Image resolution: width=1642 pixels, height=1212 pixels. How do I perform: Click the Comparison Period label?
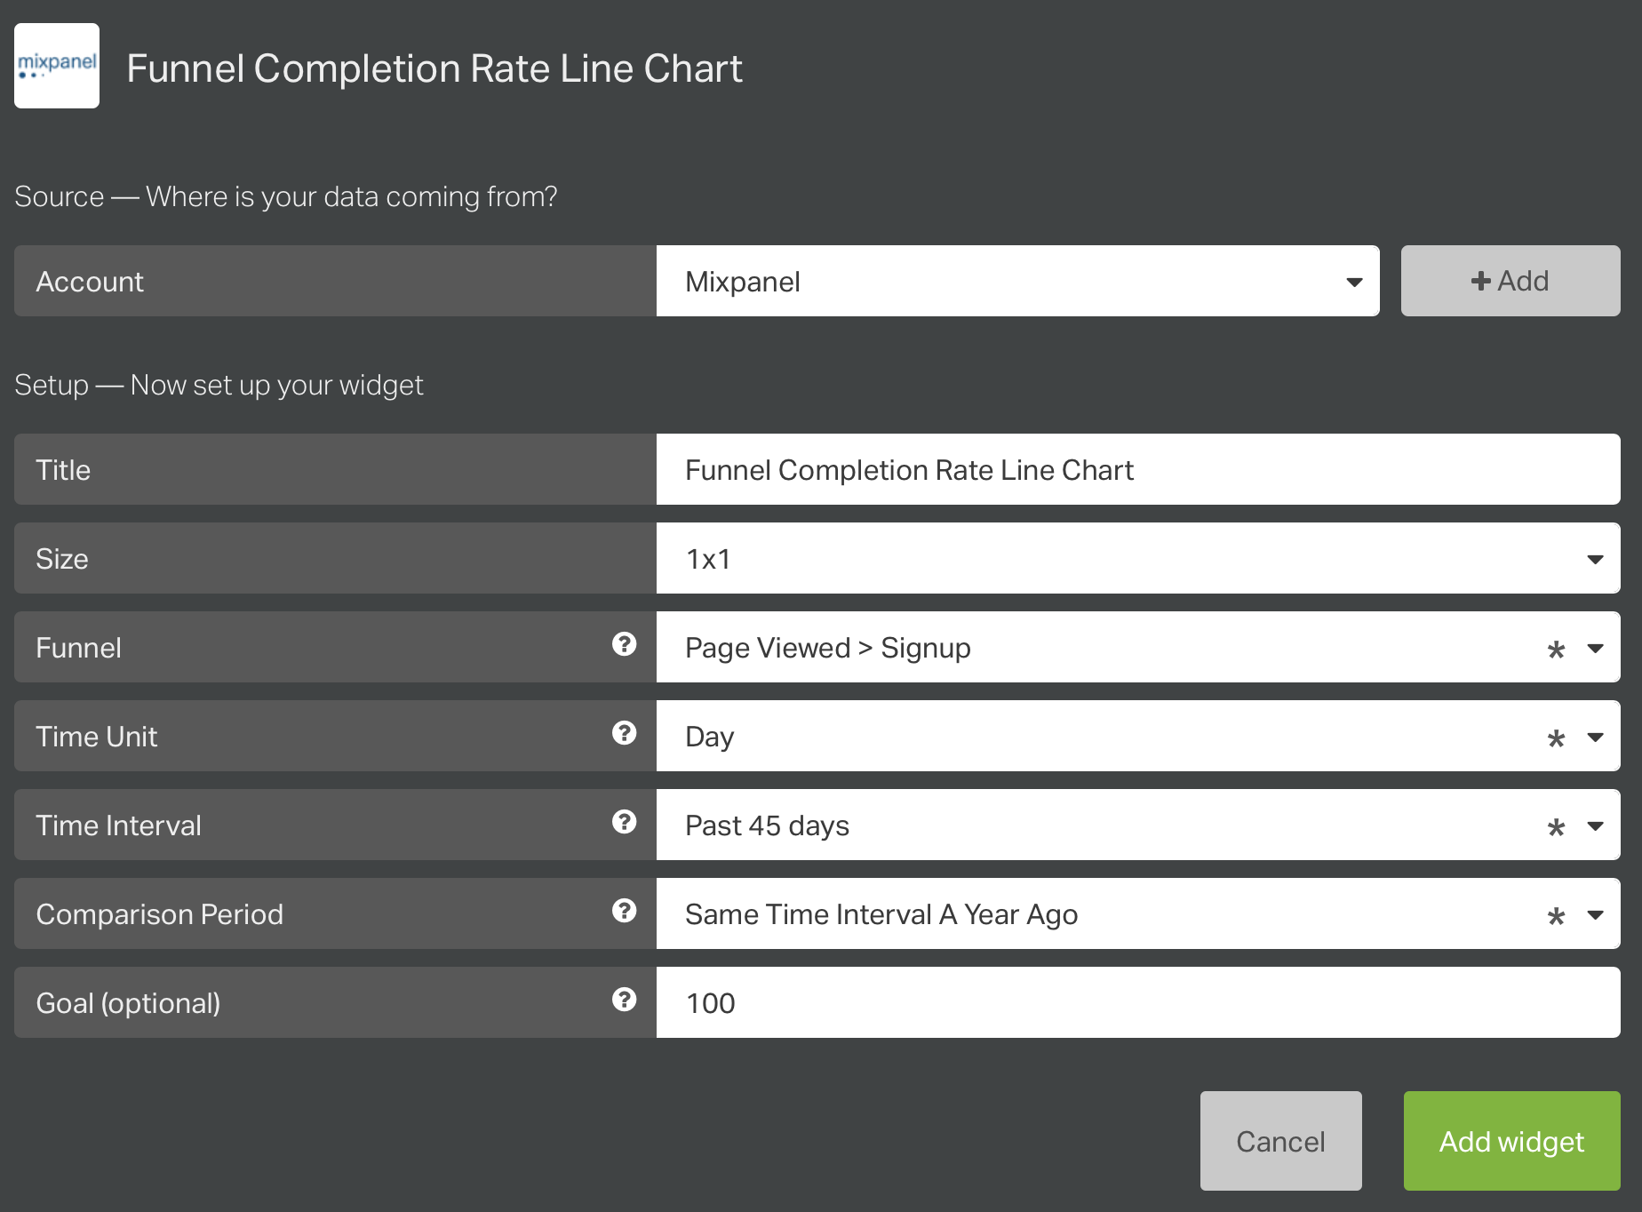(x=160, y=914)
